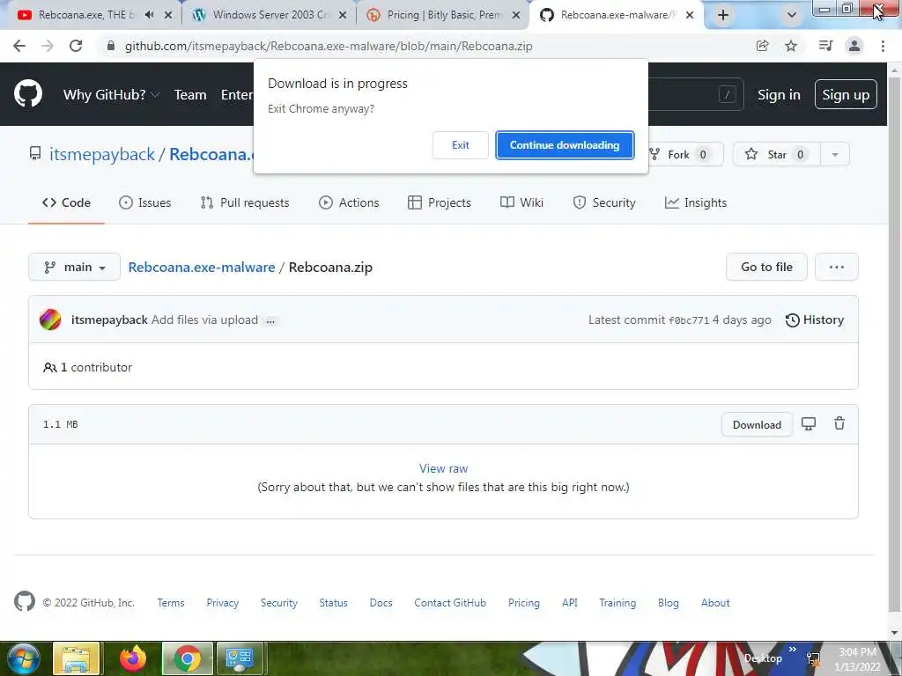Click the Go to file button

[766, 267]
